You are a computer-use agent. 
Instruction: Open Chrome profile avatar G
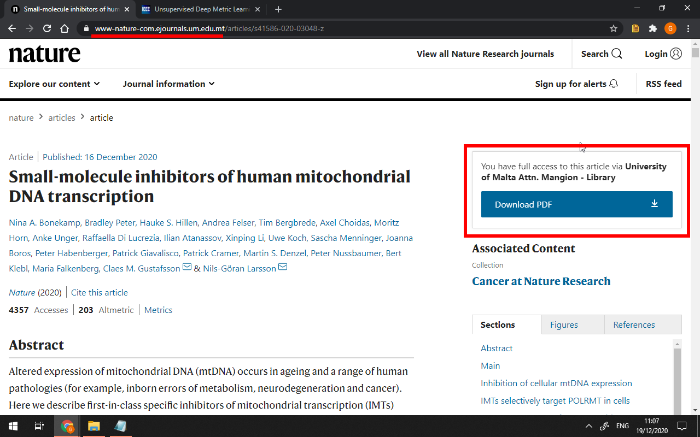(x=670, y=28)
